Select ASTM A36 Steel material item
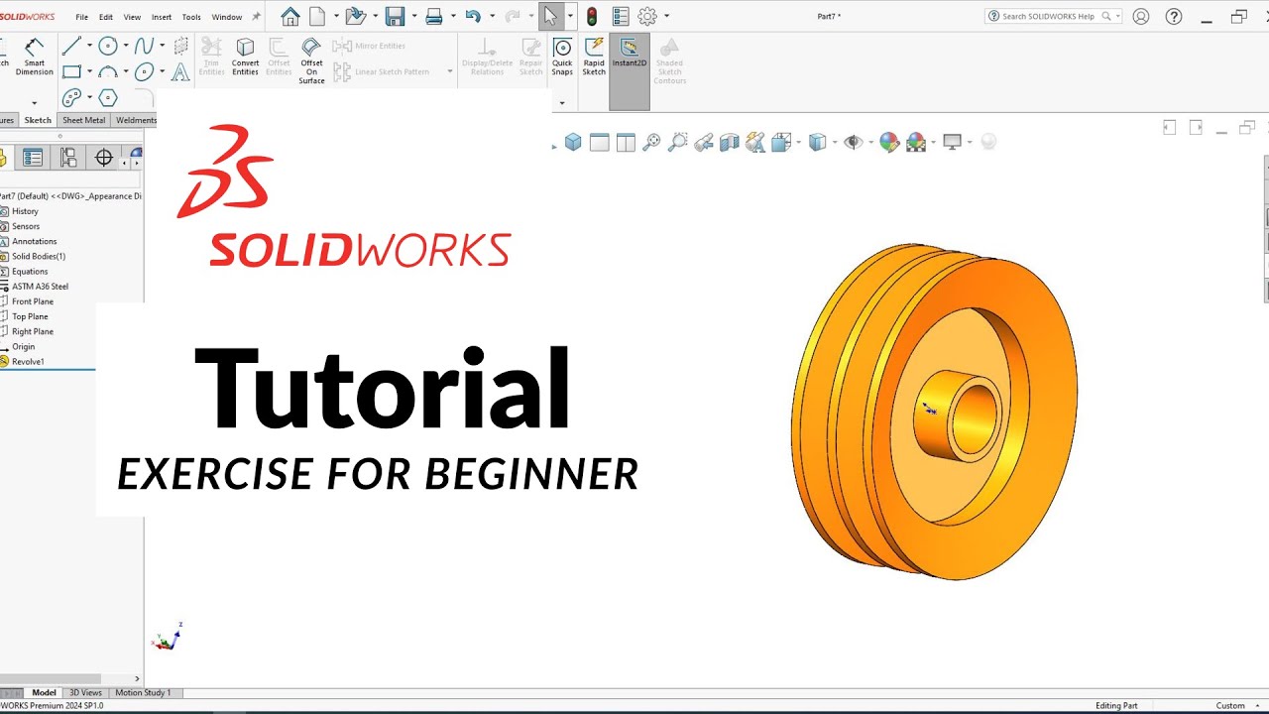 (x=40, y=287)
